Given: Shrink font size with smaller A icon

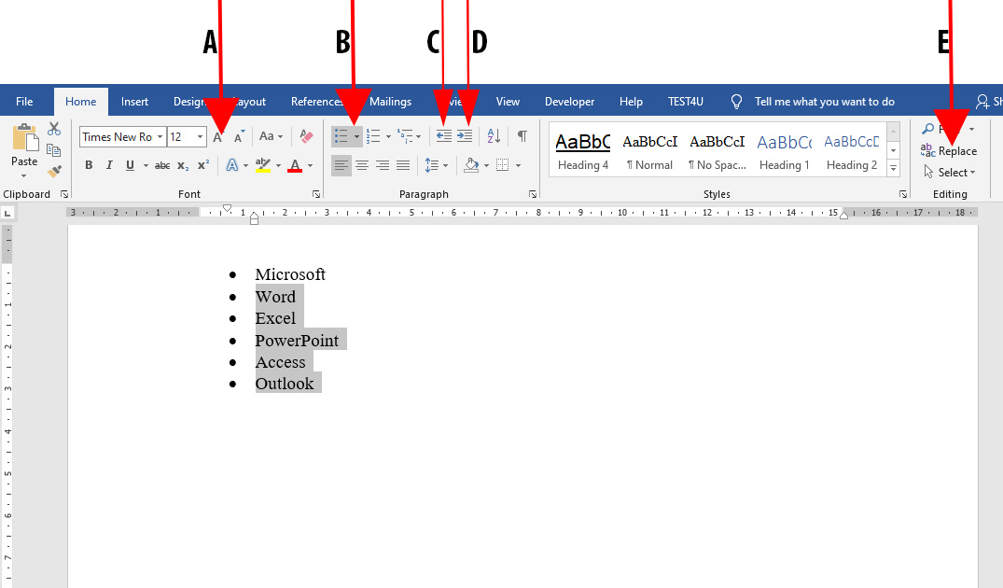Looking at the screenshot, I should [239, 136].
